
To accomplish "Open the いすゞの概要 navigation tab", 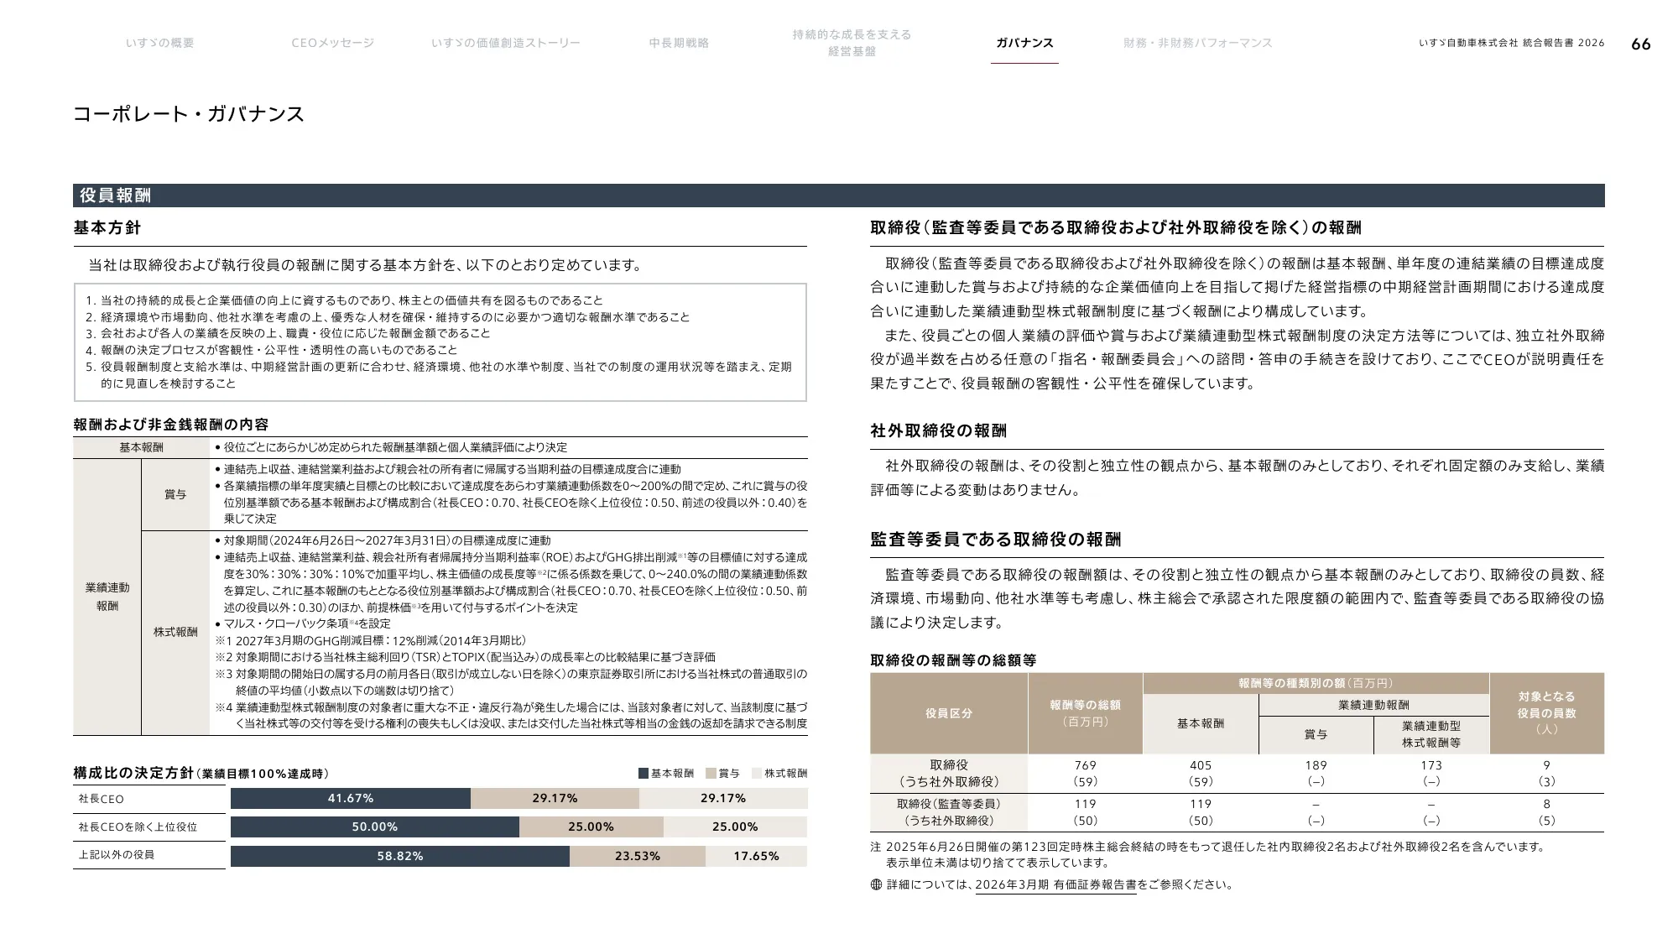I will pyautogui.click(x=159, y=43).
